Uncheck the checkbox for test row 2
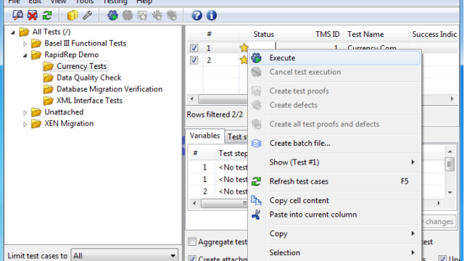This screenshot has height=261, width=464. (x=194, y=60)
